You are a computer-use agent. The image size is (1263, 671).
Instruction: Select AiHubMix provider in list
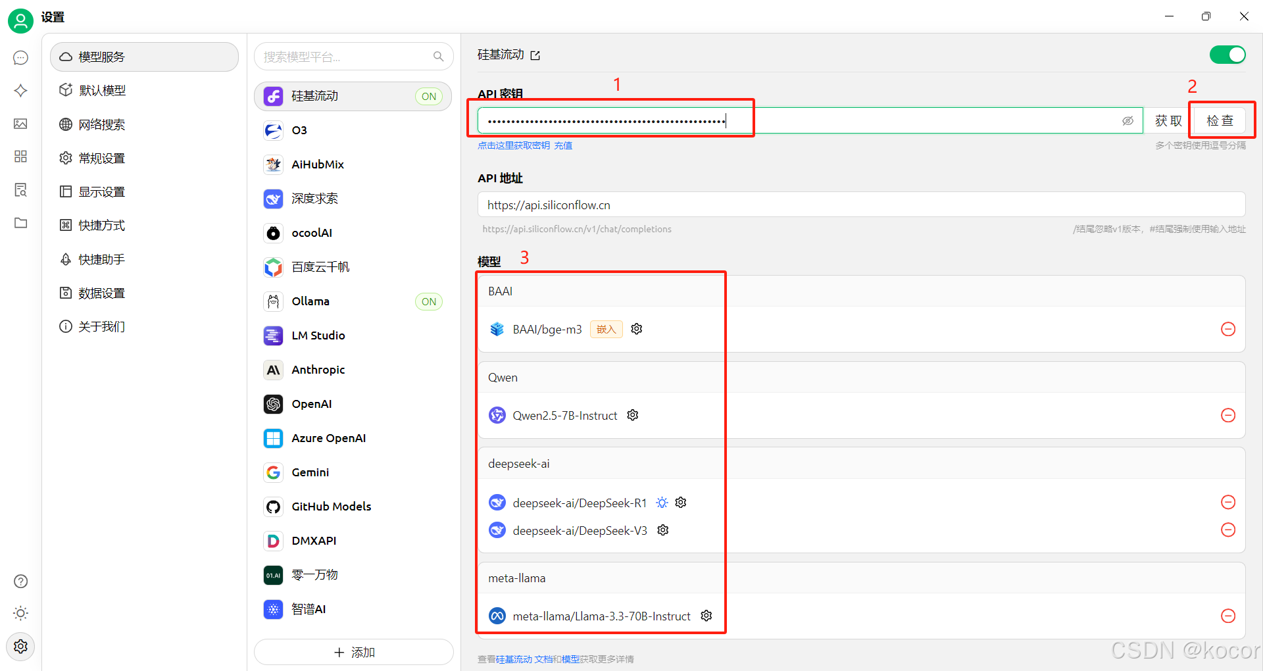[x=353, y=164]
